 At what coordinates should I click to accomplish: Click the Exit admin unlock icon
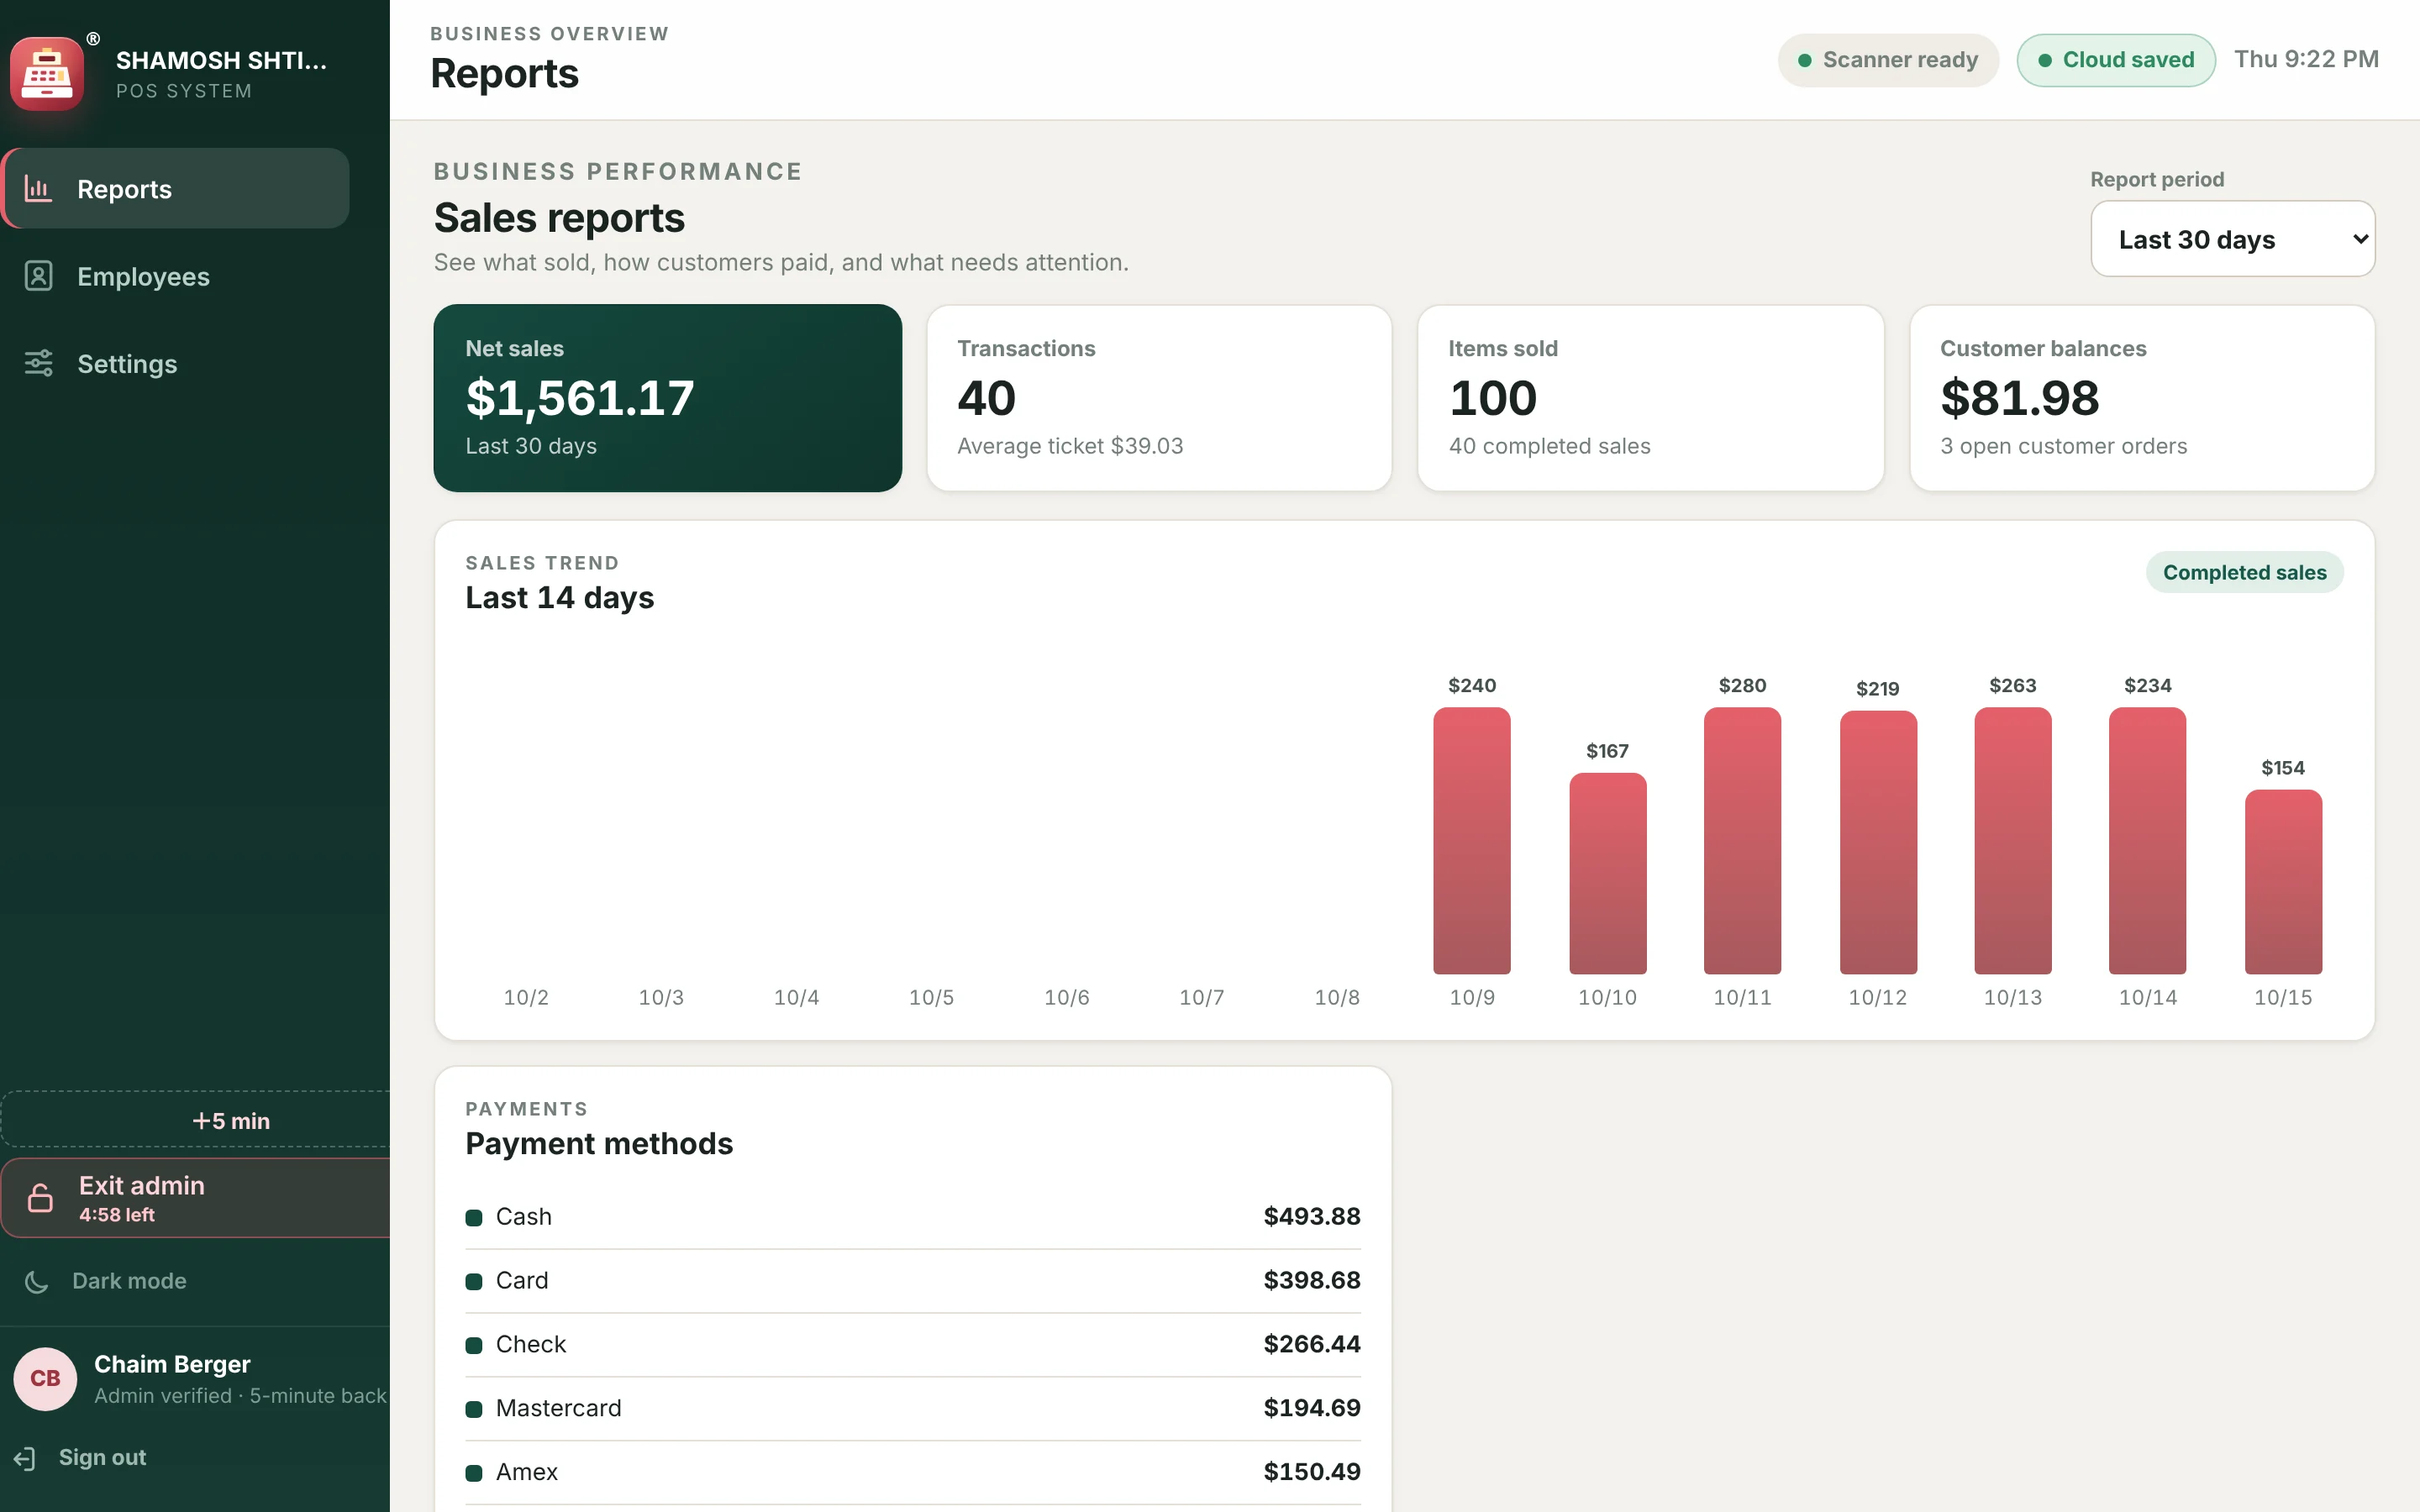click(40, 1197)
